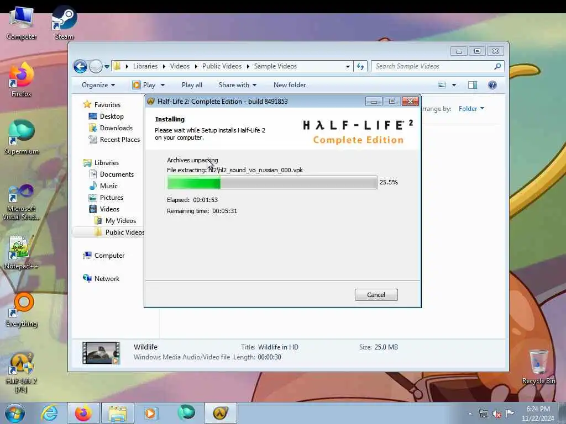Viewport: 566px width, 424px height.
Task: Change the Explorer view icon button
Action: [442, 85]
